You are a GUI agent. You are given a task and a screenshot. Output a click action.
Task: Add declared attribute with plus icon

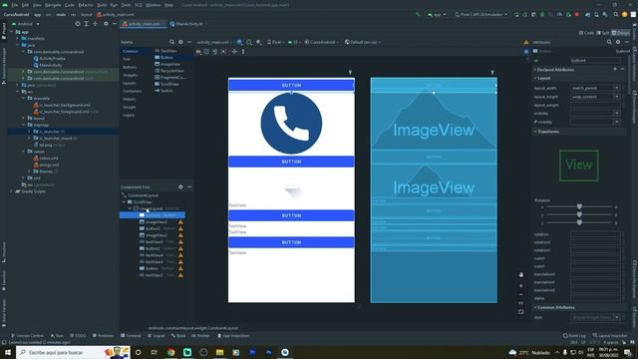pyautogui.click(x=615, y=69)
